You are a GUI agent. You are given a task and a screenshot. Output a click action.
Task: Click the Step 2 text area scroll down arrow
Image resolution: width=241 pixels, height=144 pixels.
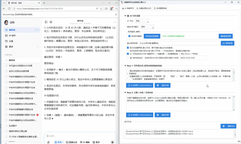[234, 110]
